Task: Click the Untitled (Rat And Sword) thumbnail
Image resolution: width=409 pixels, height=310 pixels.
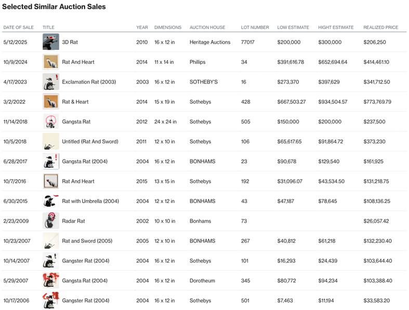Action: 51,141
